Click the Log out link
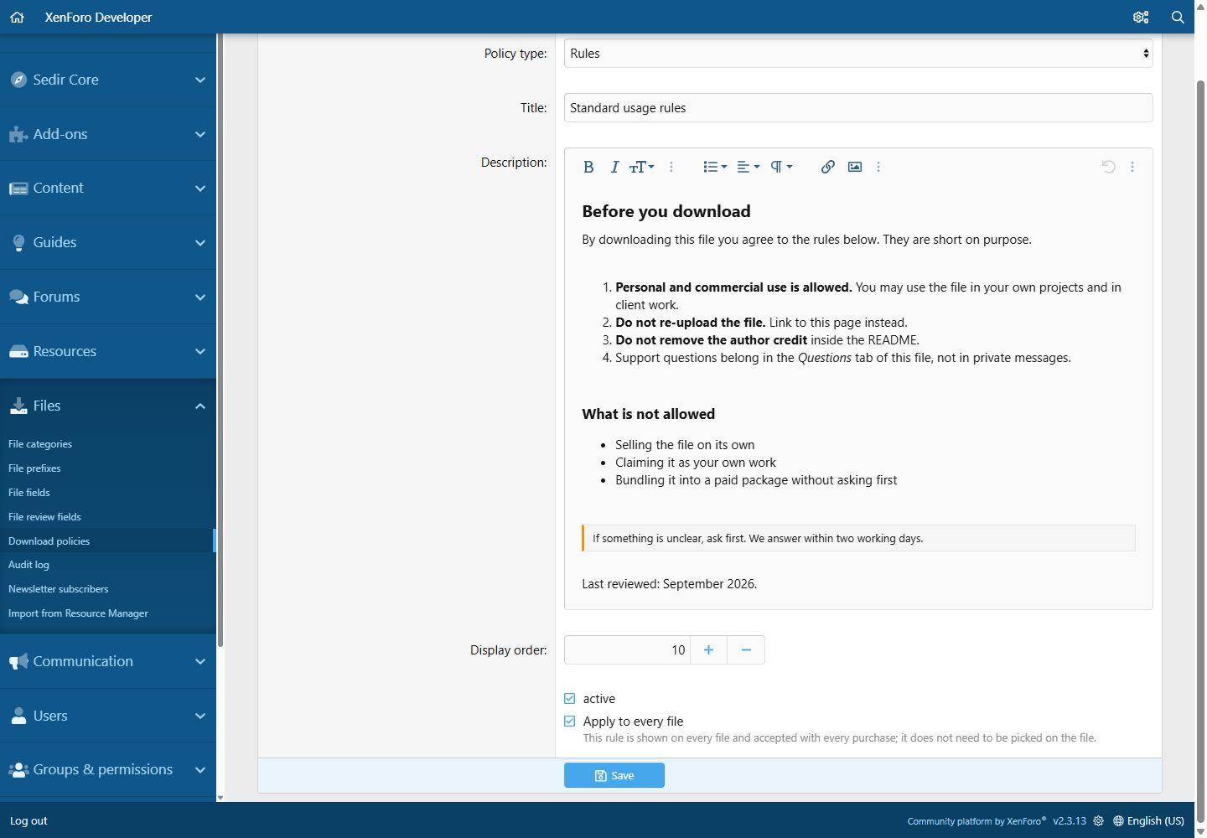The image size is (1207, 838). [28, 821]
